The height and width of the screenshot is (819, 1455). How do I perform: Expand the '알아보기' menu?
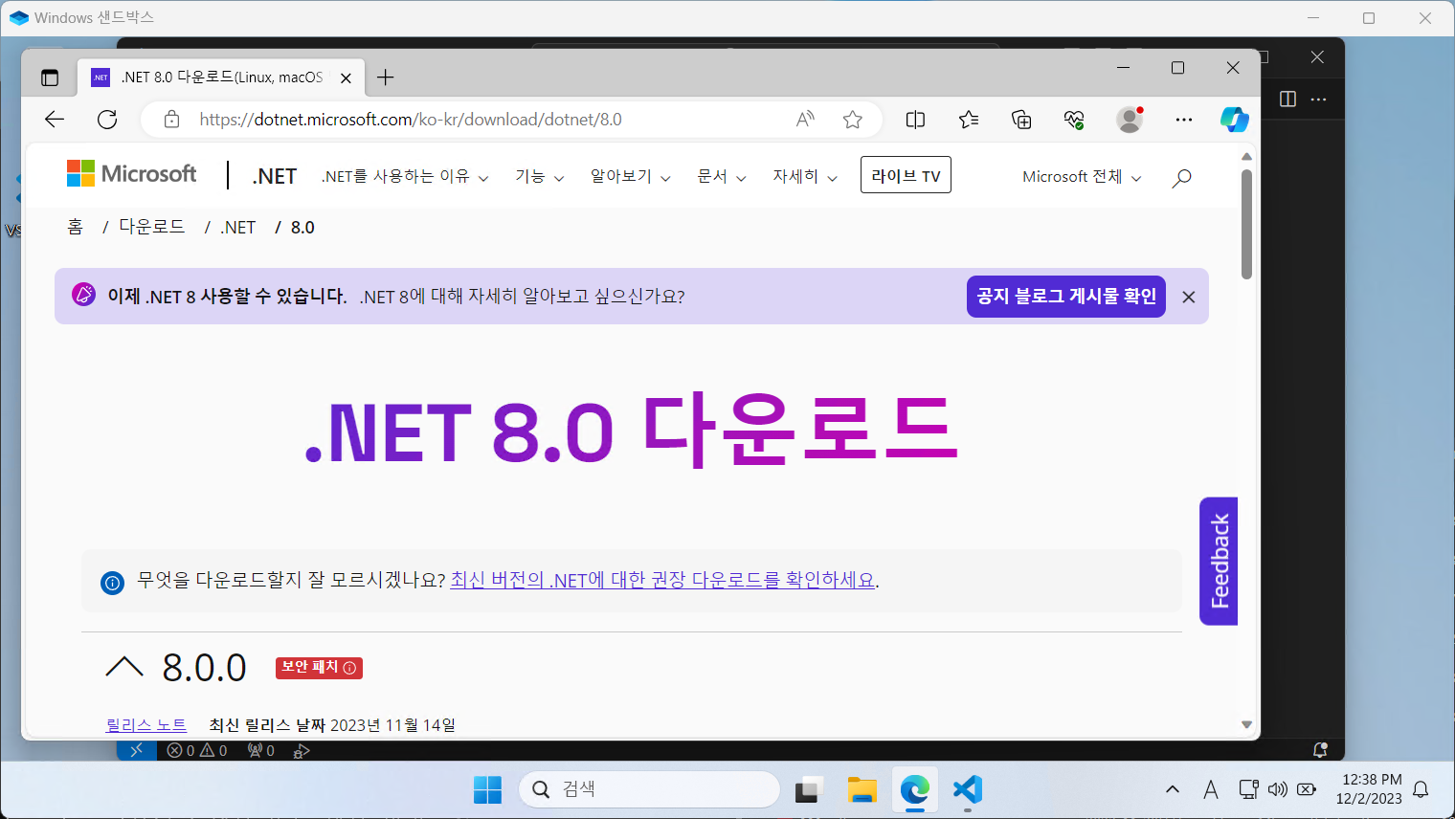click(631, 177)
